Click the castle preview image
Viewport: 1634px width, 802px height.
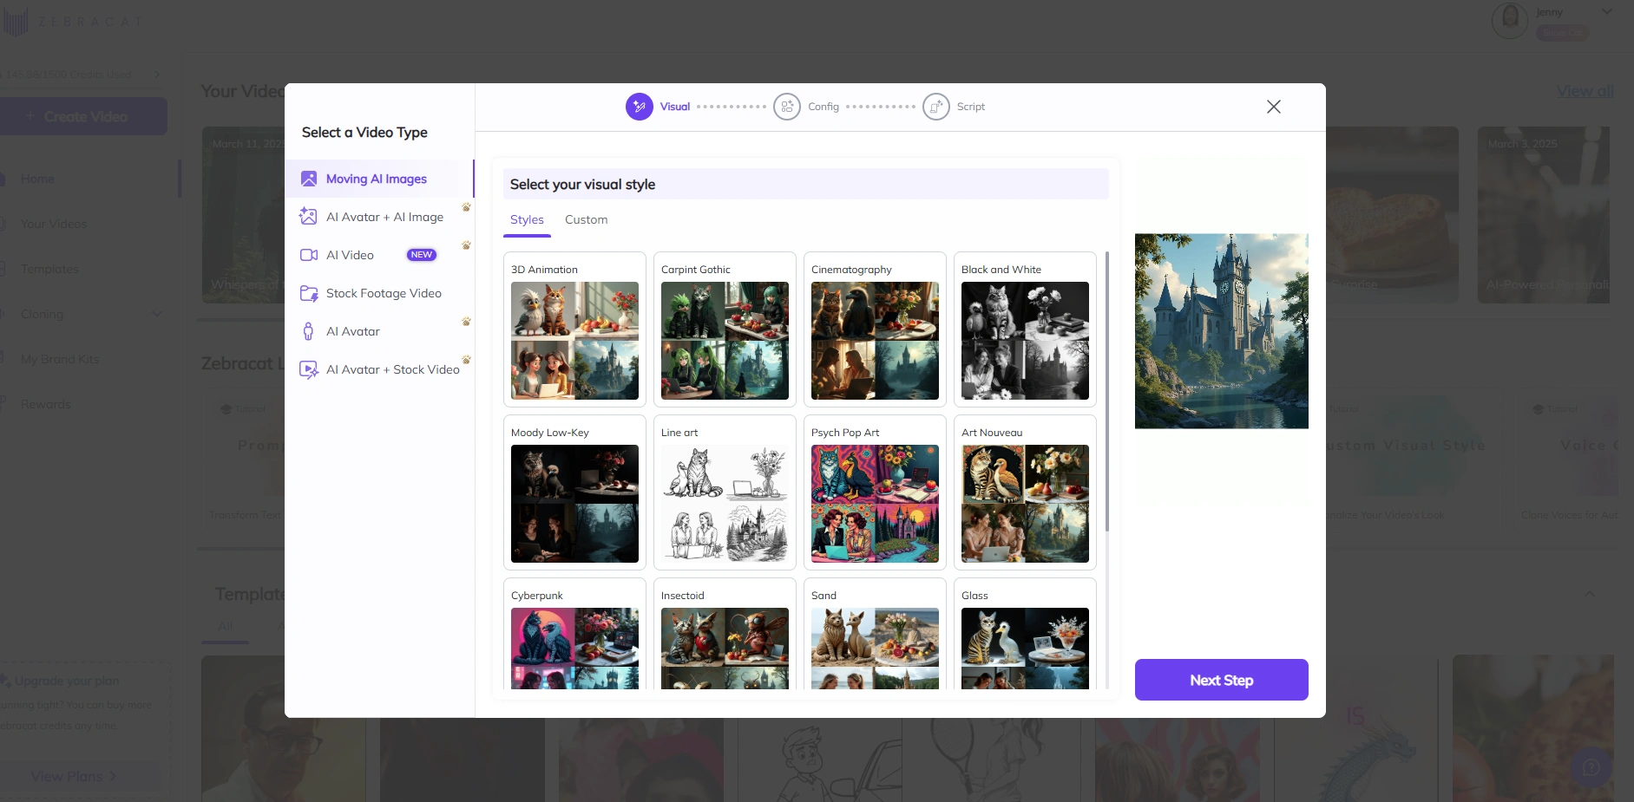point(1221,330)
